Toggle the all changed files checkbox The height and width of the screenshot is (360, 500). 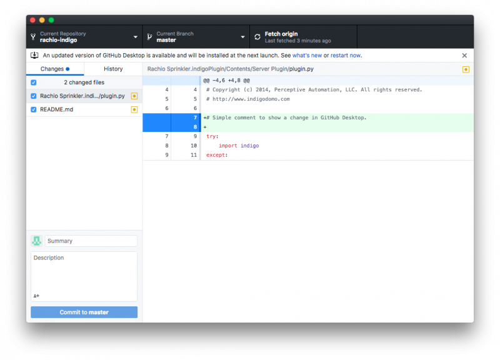pos(34,82)
